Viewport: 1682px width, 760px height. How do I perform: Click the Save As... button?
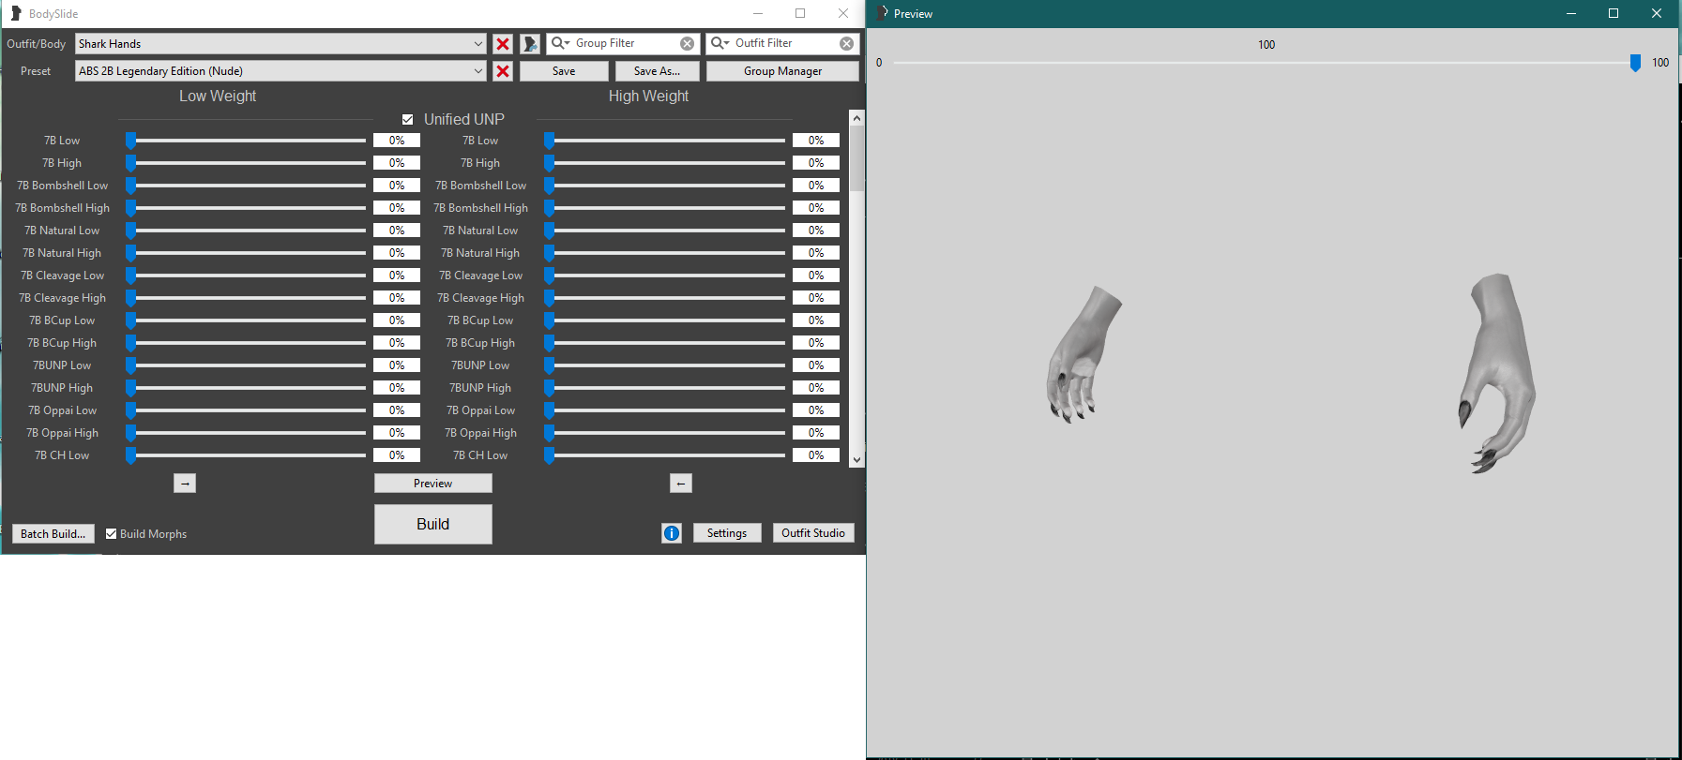coord(657,71)
